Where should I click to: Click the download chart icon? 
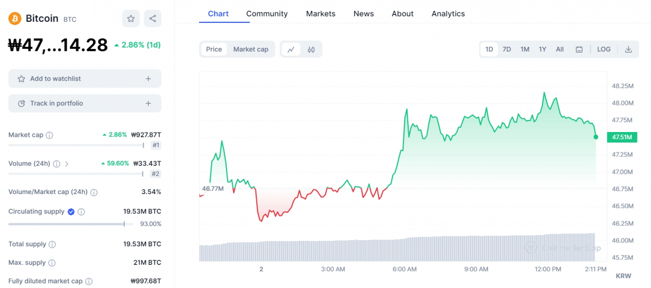point(628,49)
